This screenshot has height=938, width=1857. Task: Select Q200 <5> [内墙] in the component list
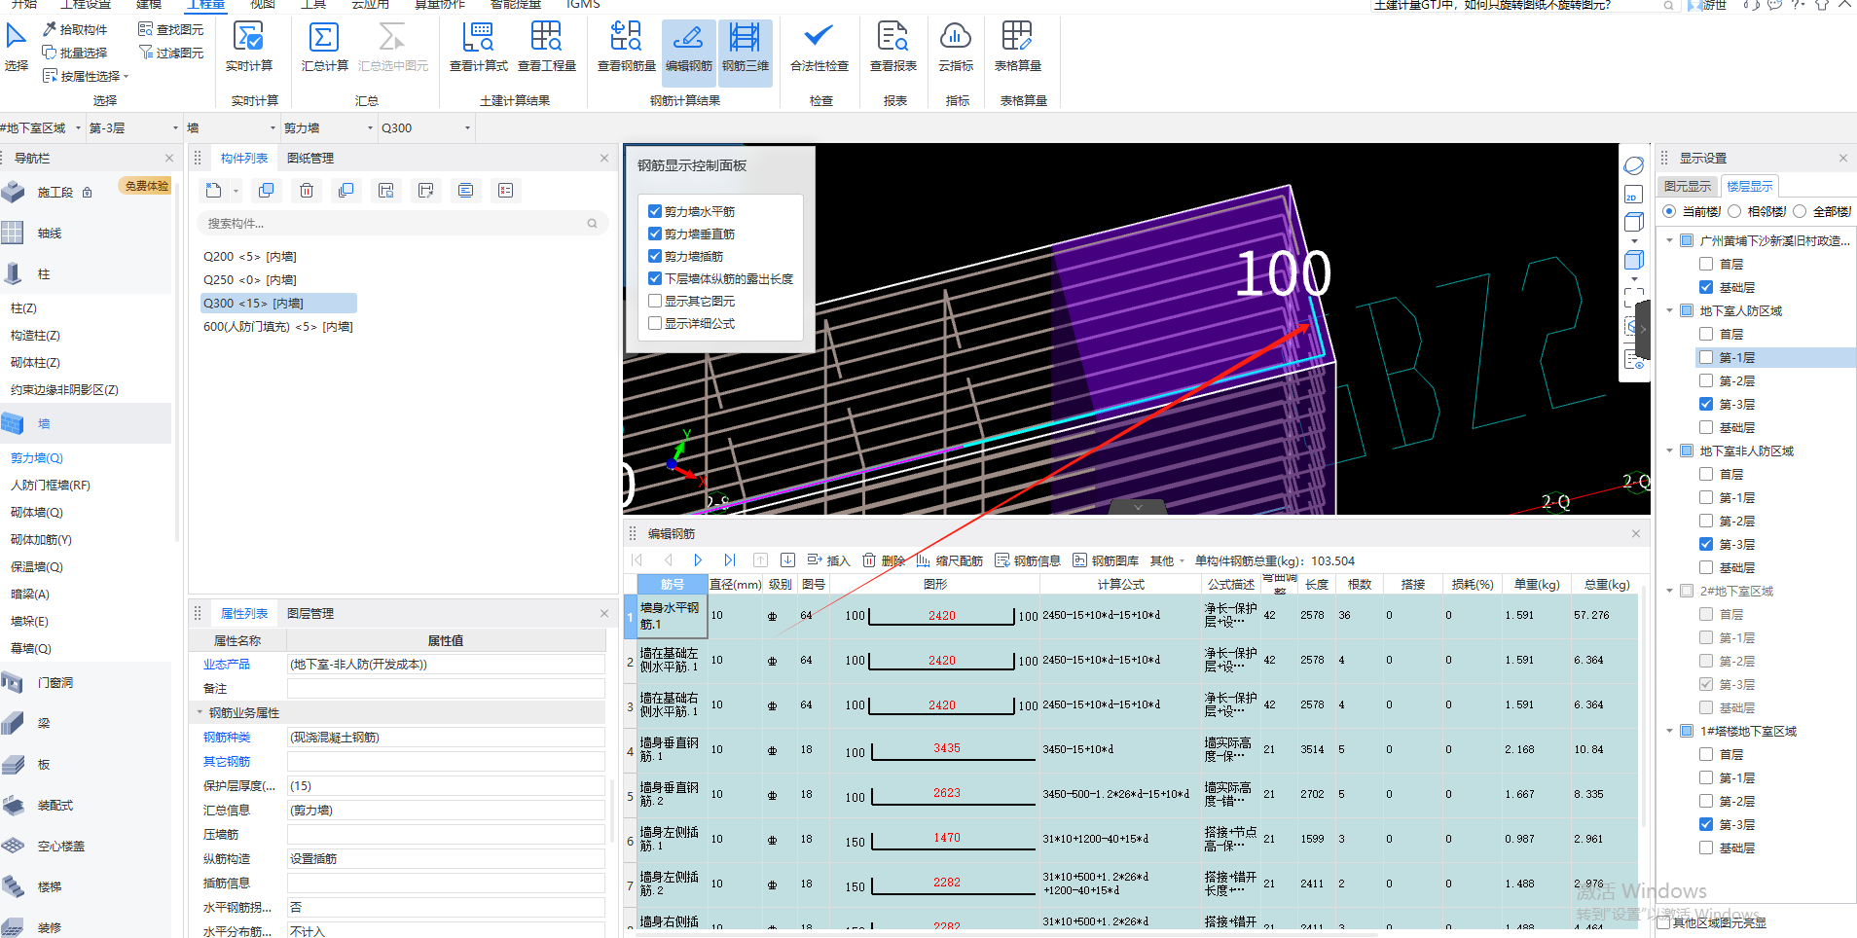[x=250, y=257]
